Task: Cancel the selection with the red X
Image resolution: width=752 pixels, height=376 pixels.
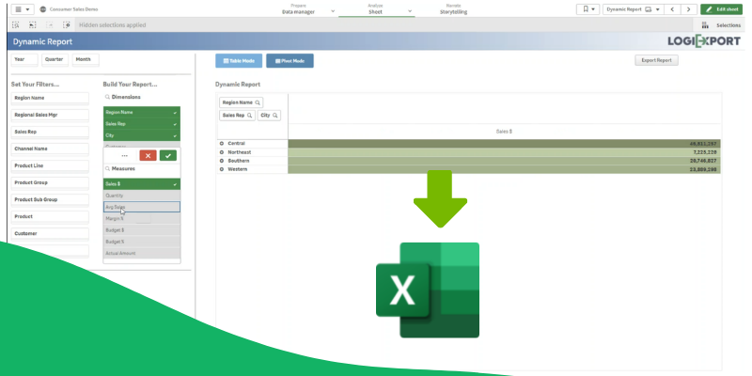Action: point(148,155)
